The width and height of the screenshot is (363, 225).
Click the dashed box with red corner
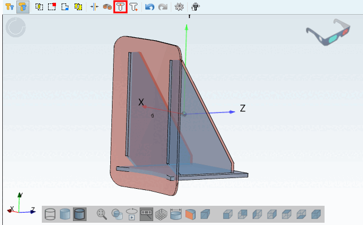(52, 7)
